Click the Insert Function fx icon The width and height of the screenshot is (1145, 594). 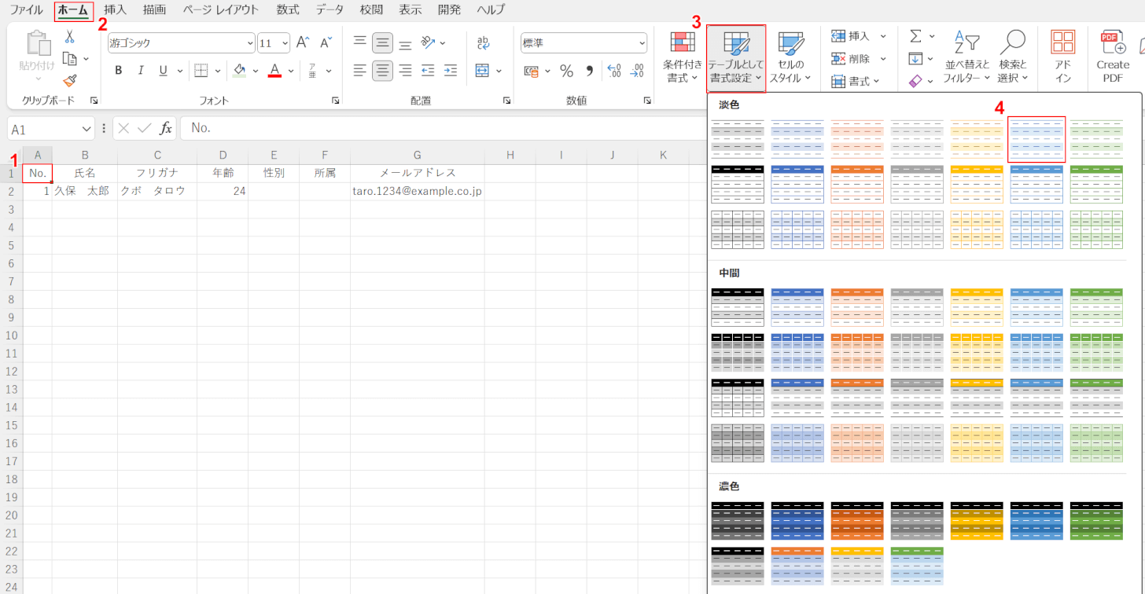[x=166, y=128]
